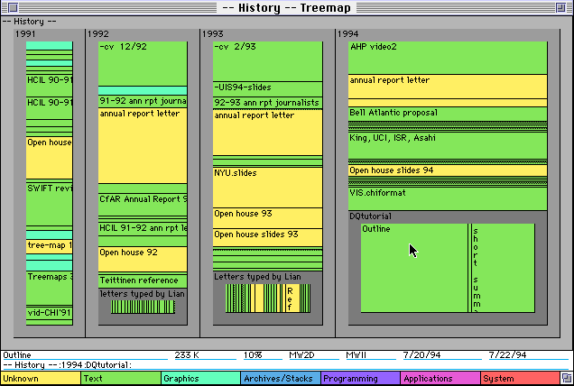
Task: Choose the Programming legend swatch
Action: [x=360, y=378]
